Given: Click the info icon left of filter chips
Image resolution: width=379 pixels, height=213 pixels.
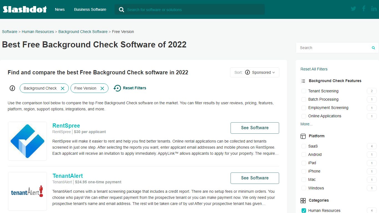Looking at the screenshot, I should point(12,88).
